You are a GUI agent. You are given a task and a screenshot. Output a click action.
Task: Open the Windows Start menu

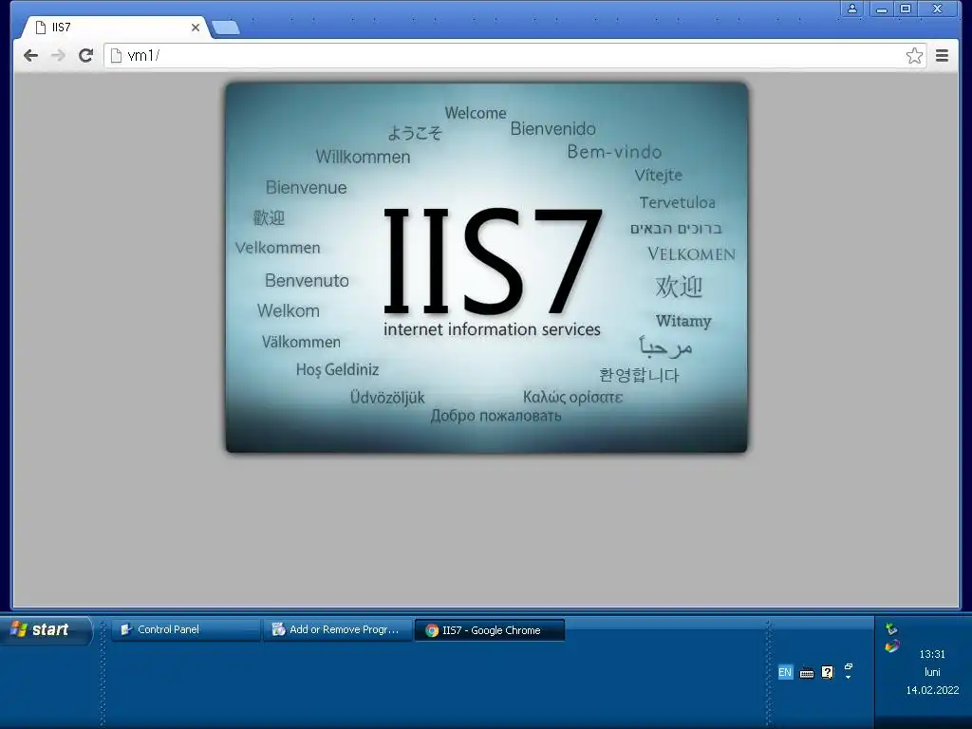[x=47, y=630]
